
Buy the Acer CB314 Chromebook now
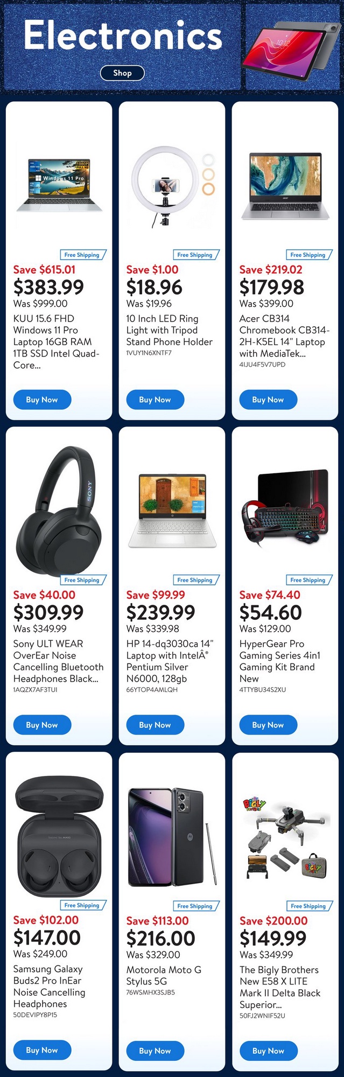point(268,400)
